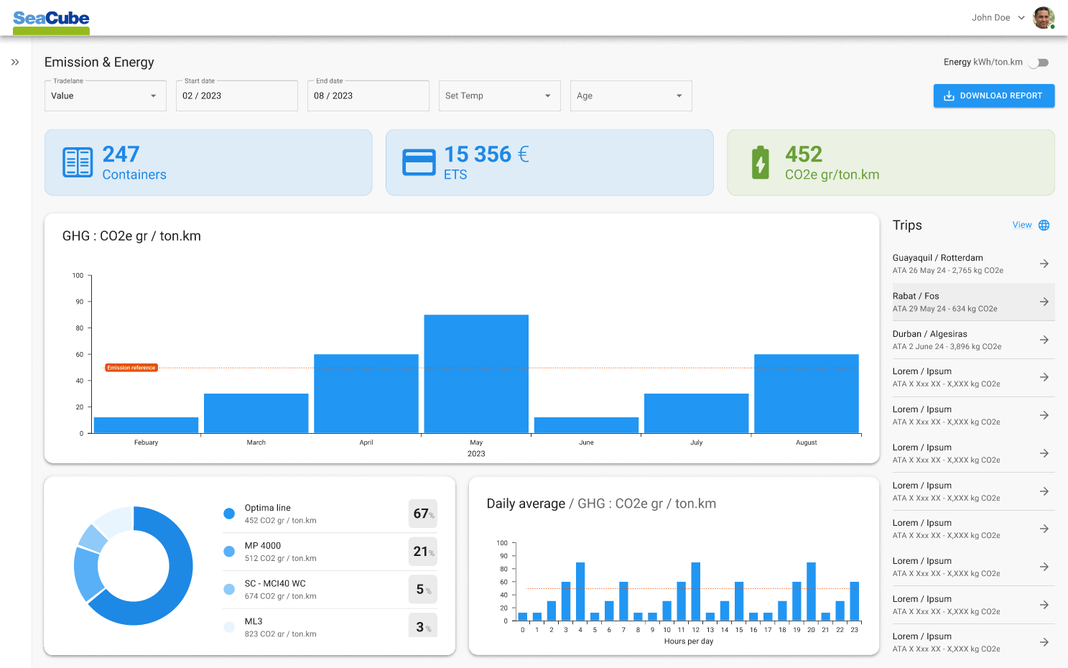The height and width of the screenshot is (668, 1068).
Task: Open John Doe's avatar picture
Action: tap(1044, 18)
